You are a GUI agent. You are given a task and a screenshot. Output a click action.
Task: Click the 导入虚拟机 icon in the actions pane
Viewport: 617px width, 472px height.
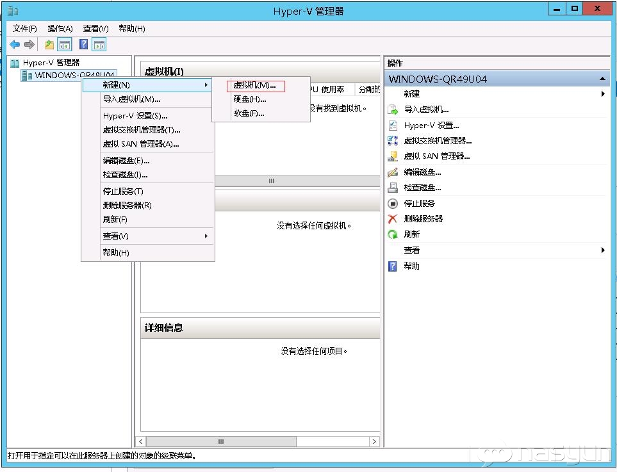point(393,110)
